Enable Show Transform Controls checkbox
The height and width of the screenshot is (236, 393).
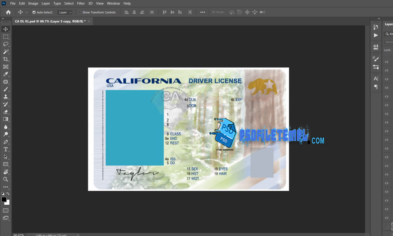(80, 12)
